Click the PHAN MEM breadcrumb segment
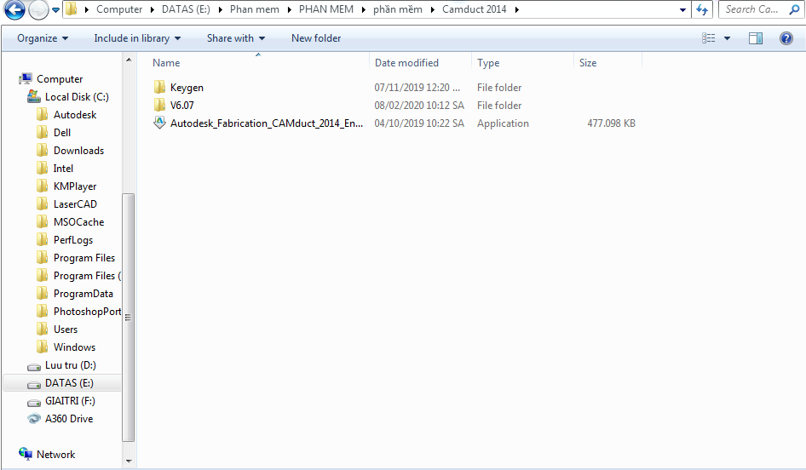This screenshot has height=470, width=806. [326, 9]
